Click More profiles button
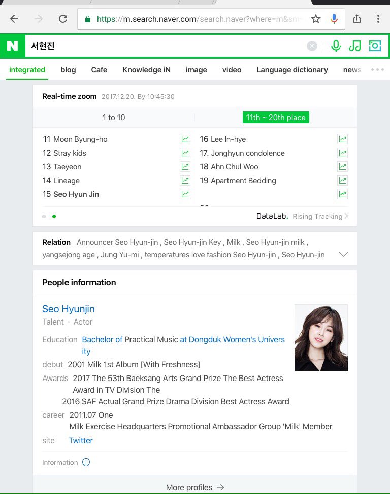Viewport: 390px width, 494px height. (x=195, y=487)
